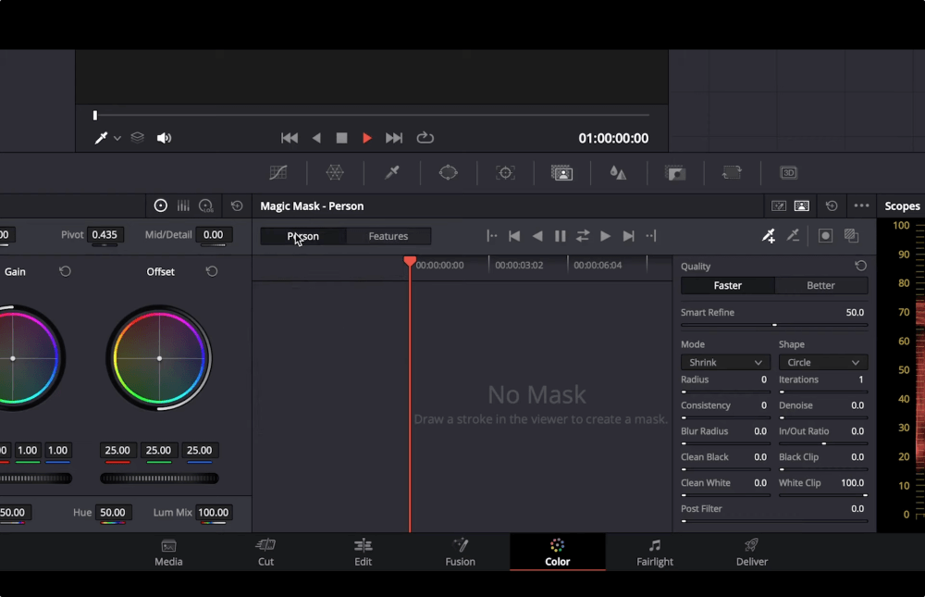This screenshot has height=597, width=925.
Task: Toggle mask overlay in Magic Mask
Action: (x=825, y=236)
